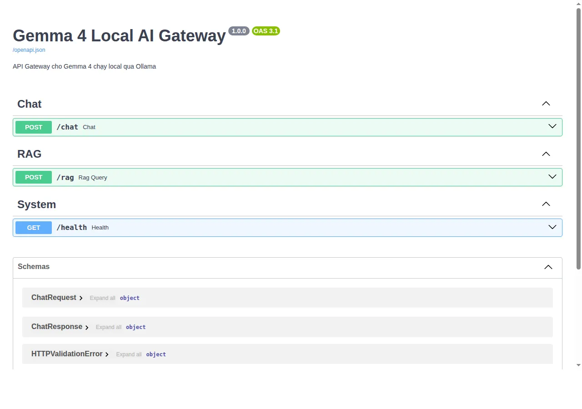This screenshot has height=409, width=582.
Task: Expand the POST /chat endpoint arrow
Action: pyautogui.click(x=552, y=126)
